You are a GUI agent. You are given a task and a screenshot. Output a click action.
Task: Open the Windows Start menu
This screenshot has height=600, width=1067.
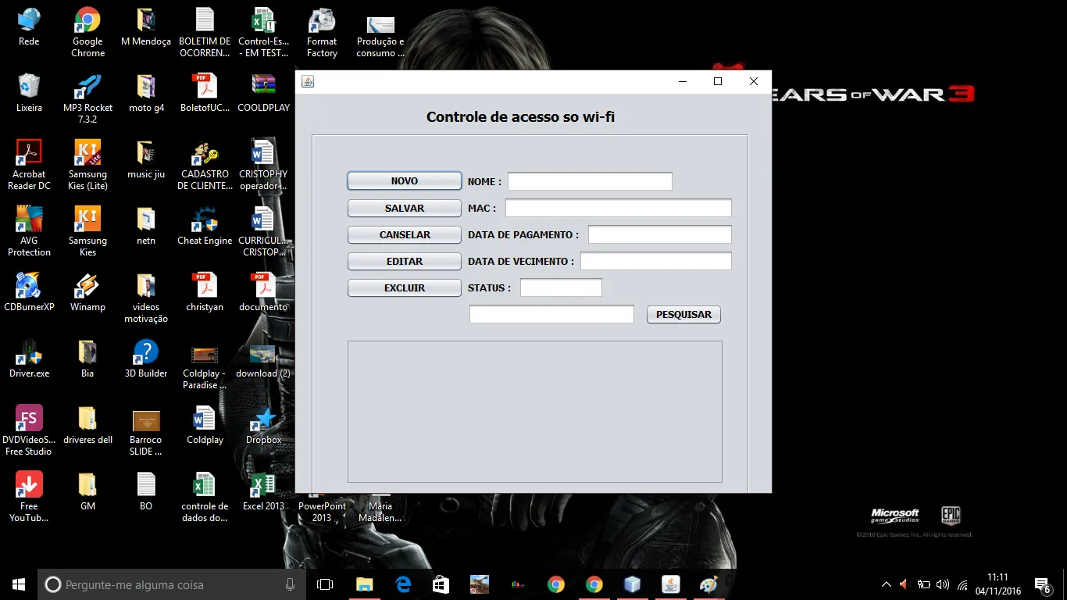[x=19, y=584]
